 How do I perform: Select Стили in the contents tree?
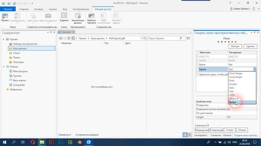(x=16, y=53)
